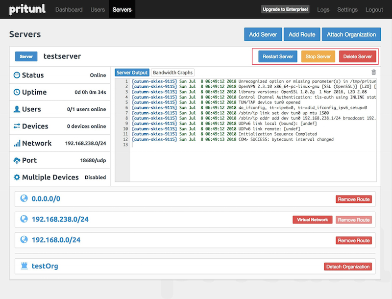Click the Servers page heading
The image size is (392, 299).
[25, 34]
